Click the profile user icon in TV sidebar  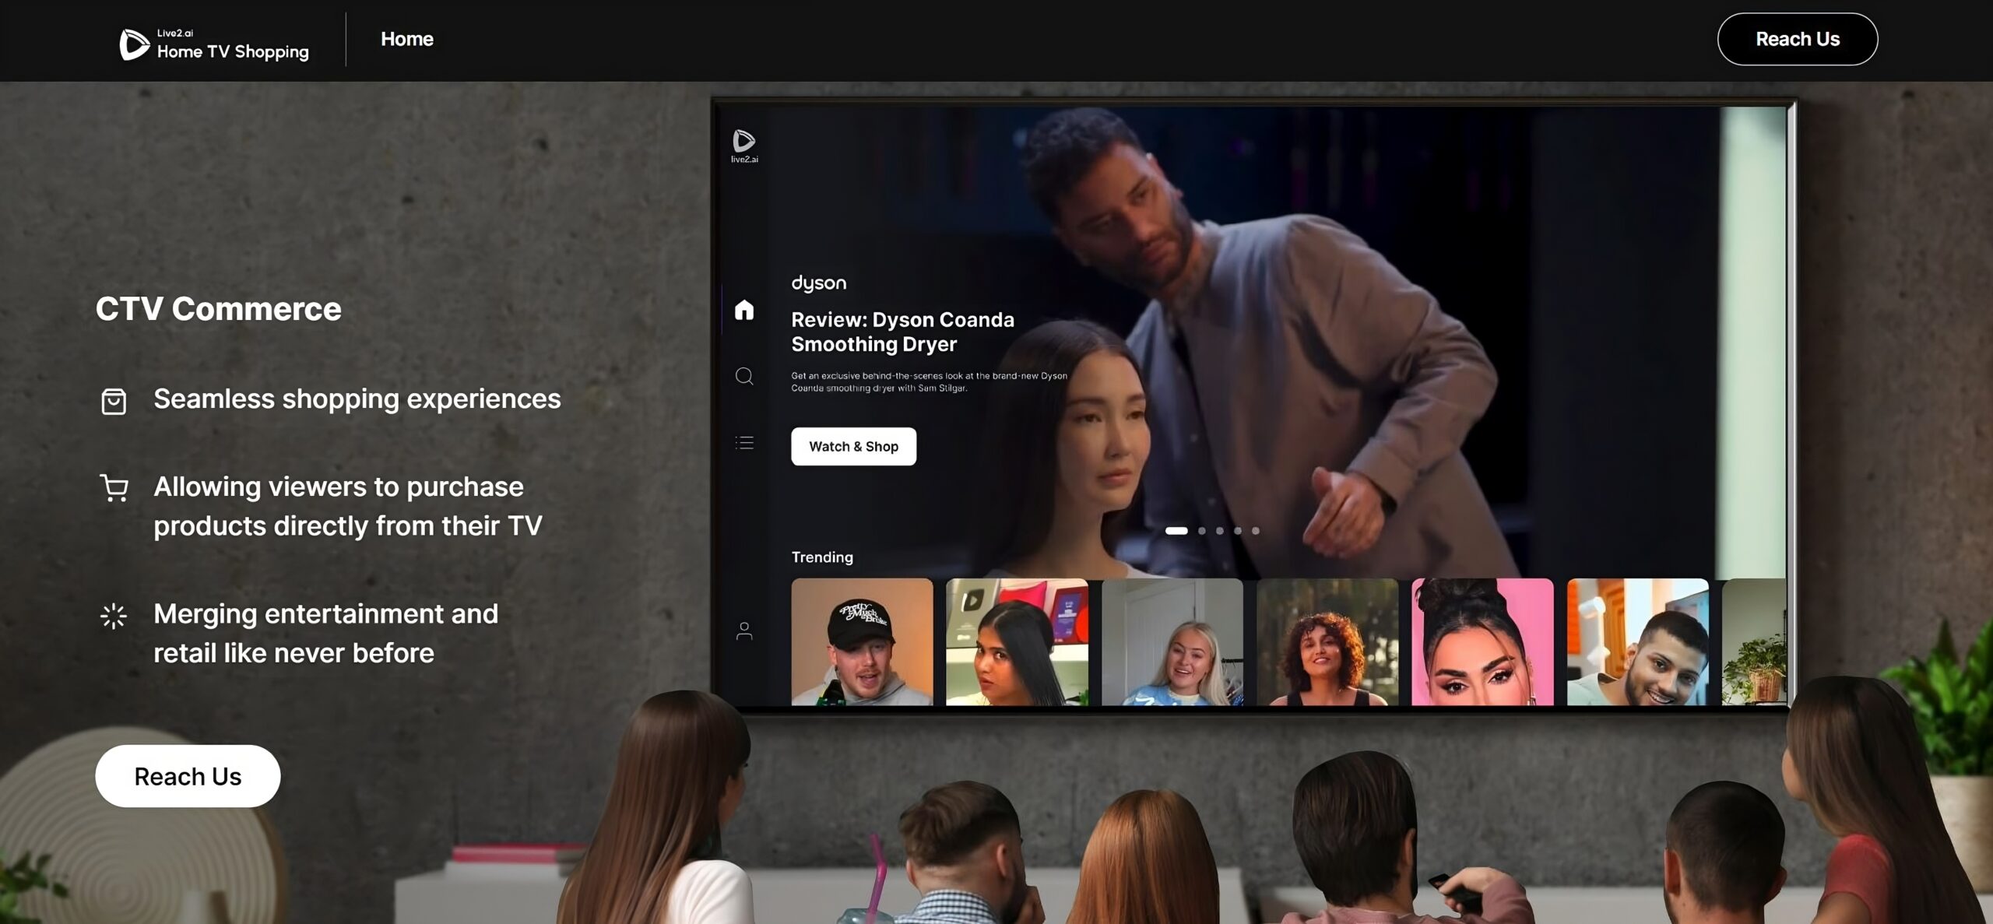tap(744, 631)
